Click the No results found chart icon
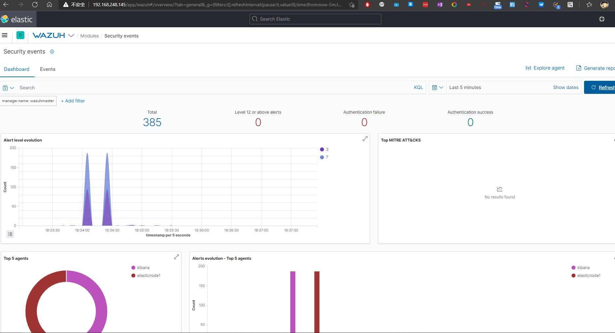 pyautogui.click(x=499, y=189)
